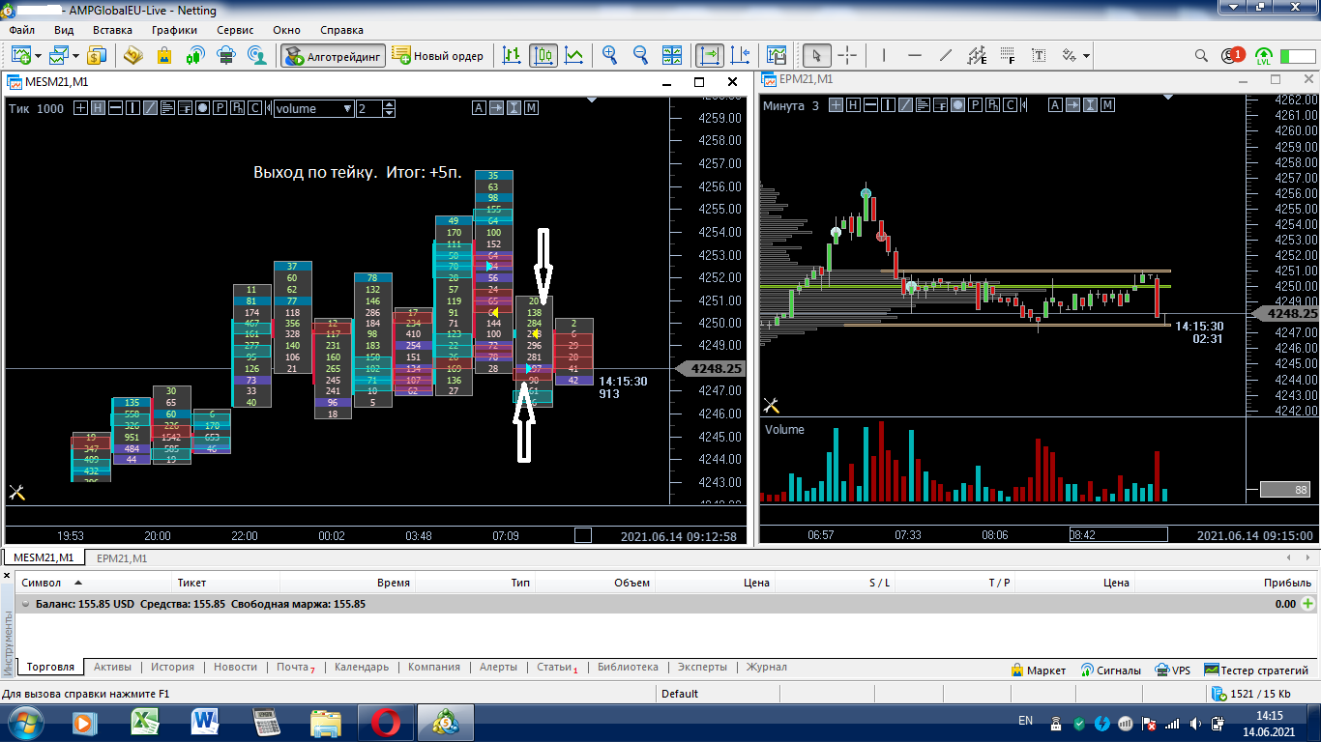Select the trend line drawing tool
The image size is (1321, 742).
(x=946, y=55)
